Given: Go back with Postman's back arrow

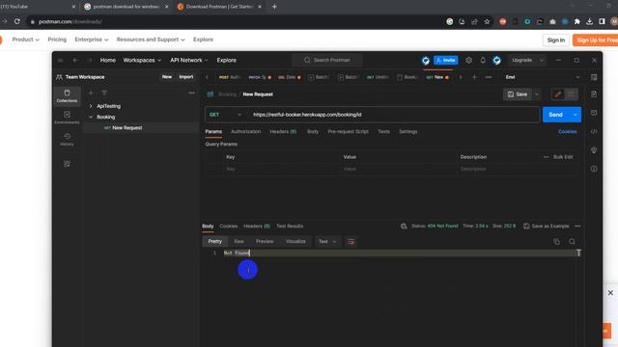Looking at the screenshot, I should (x=75, y=60).
